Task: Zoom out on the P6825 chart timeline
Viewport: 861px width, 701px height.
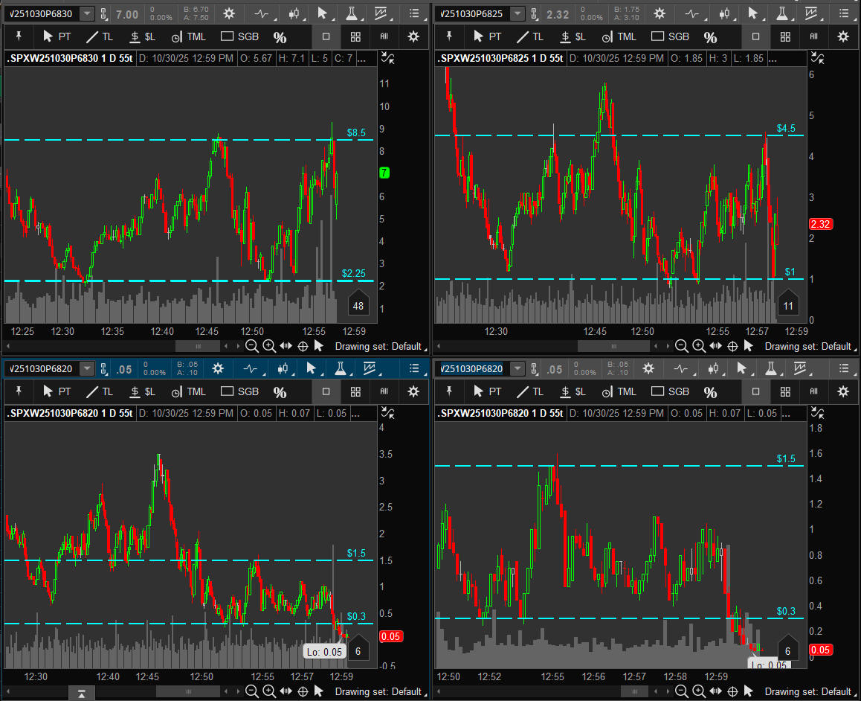Action: click(681, 346)
